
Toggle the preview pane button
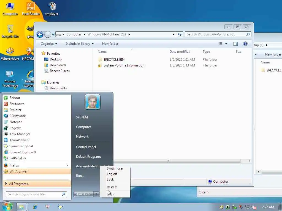click(x=235, y=44)
